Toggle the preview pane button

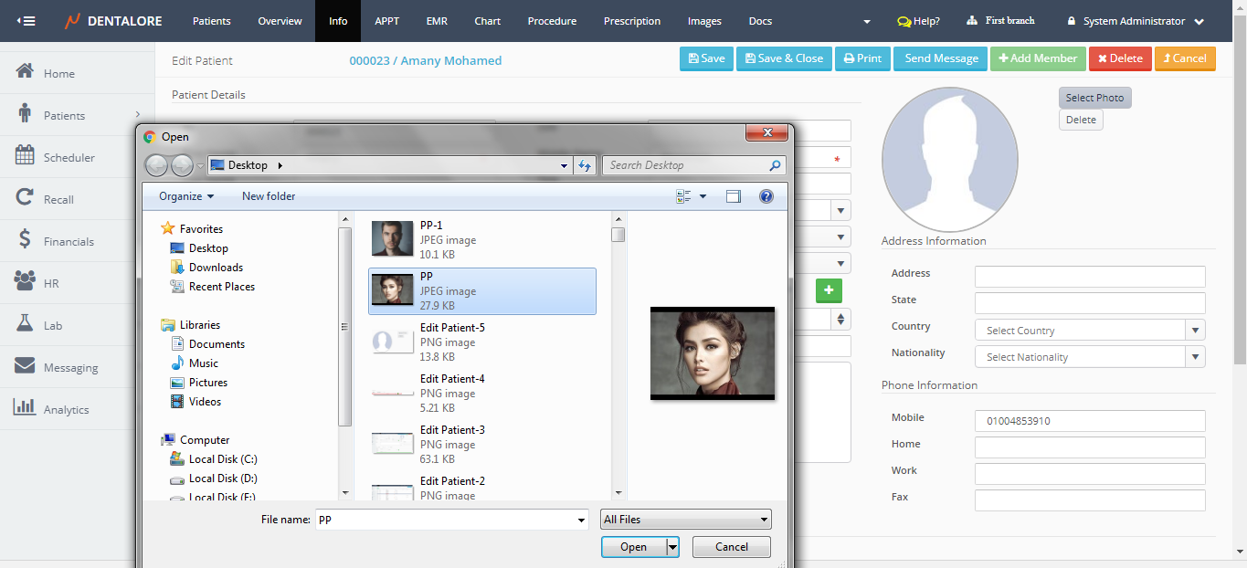pos(733,196)
